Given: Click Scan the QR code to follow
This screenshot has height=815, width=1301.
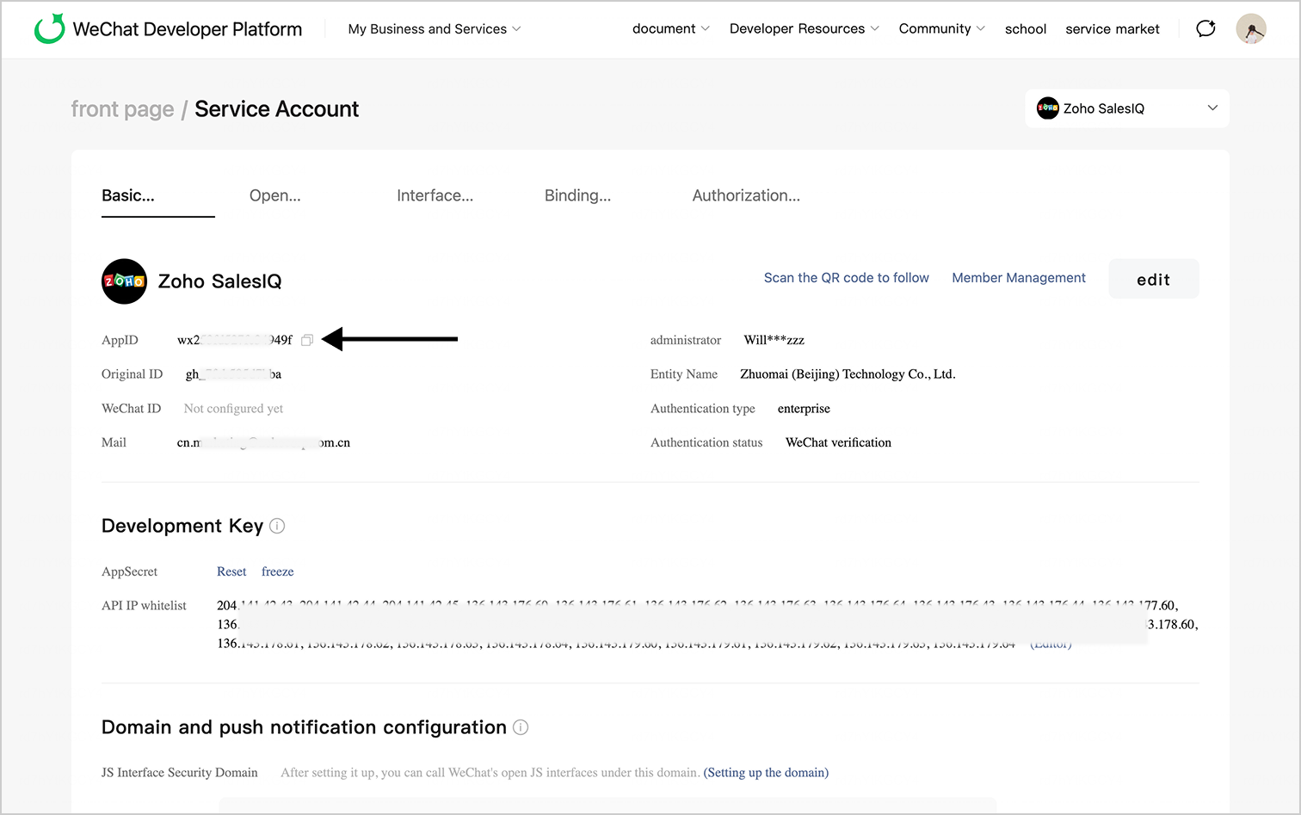Looking at the screenshot, I should [846, 278].
